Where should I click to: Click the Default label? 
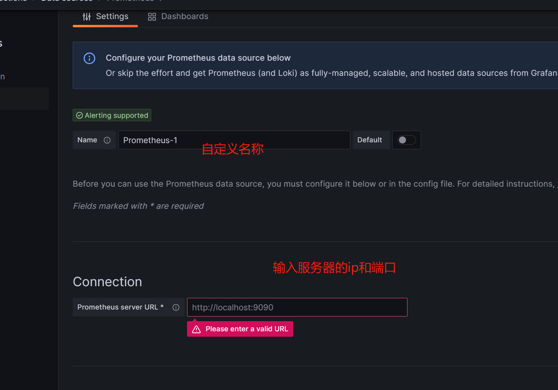pos(369,140)
